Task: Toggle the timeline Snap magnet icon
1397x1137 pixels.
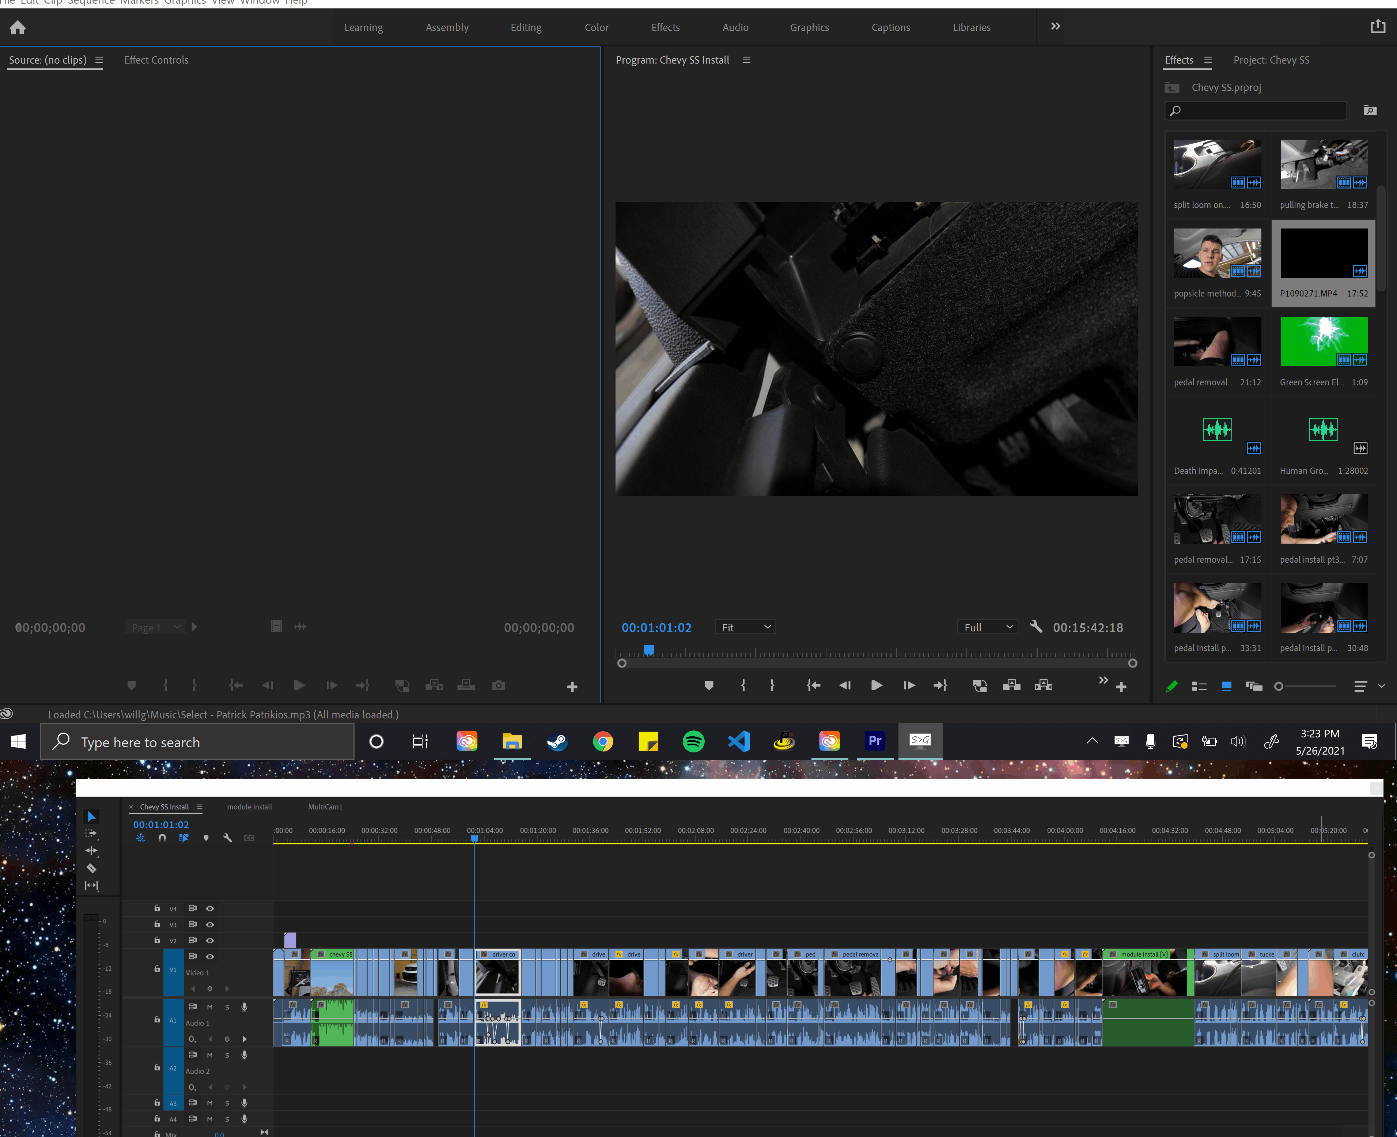Action: (162, 838)
